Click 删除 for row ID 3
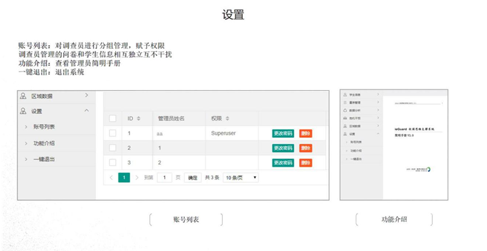This screenshot has width=487, height=251. point(305,163)
